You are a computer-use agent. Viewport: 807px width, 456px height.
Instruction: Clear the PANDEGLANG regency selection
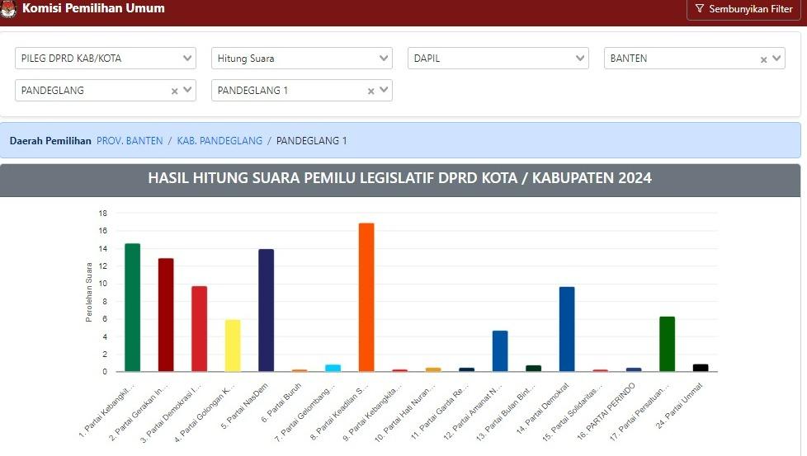tap(174, 92)
